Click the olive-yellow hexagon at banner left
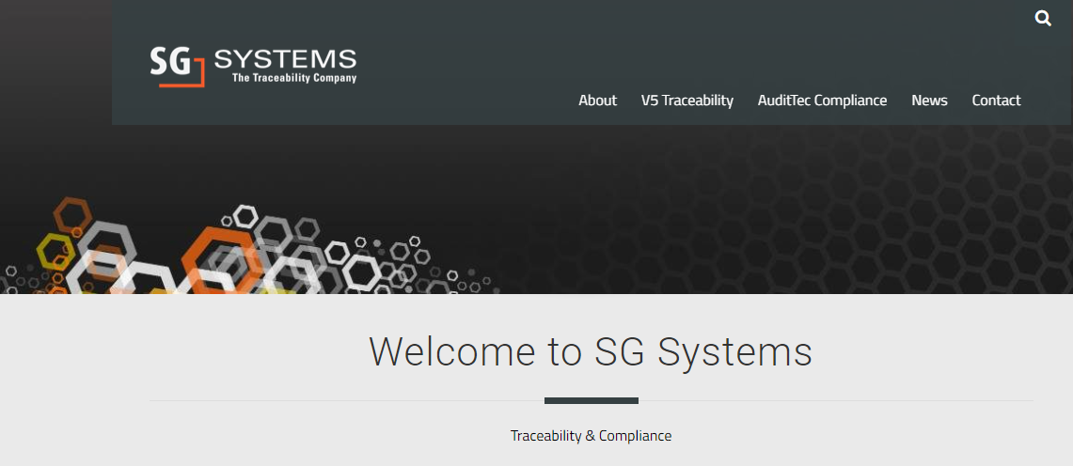Image resolution: width=1073 pixels, height=466 pixels. tap(55, 250)
